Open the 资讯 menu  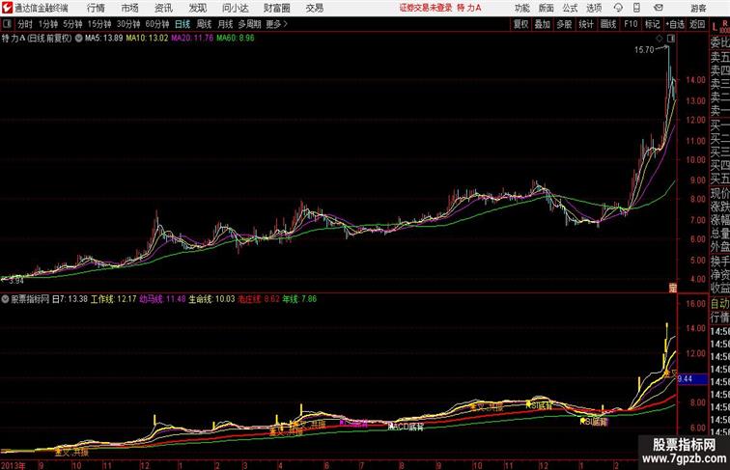163,8
